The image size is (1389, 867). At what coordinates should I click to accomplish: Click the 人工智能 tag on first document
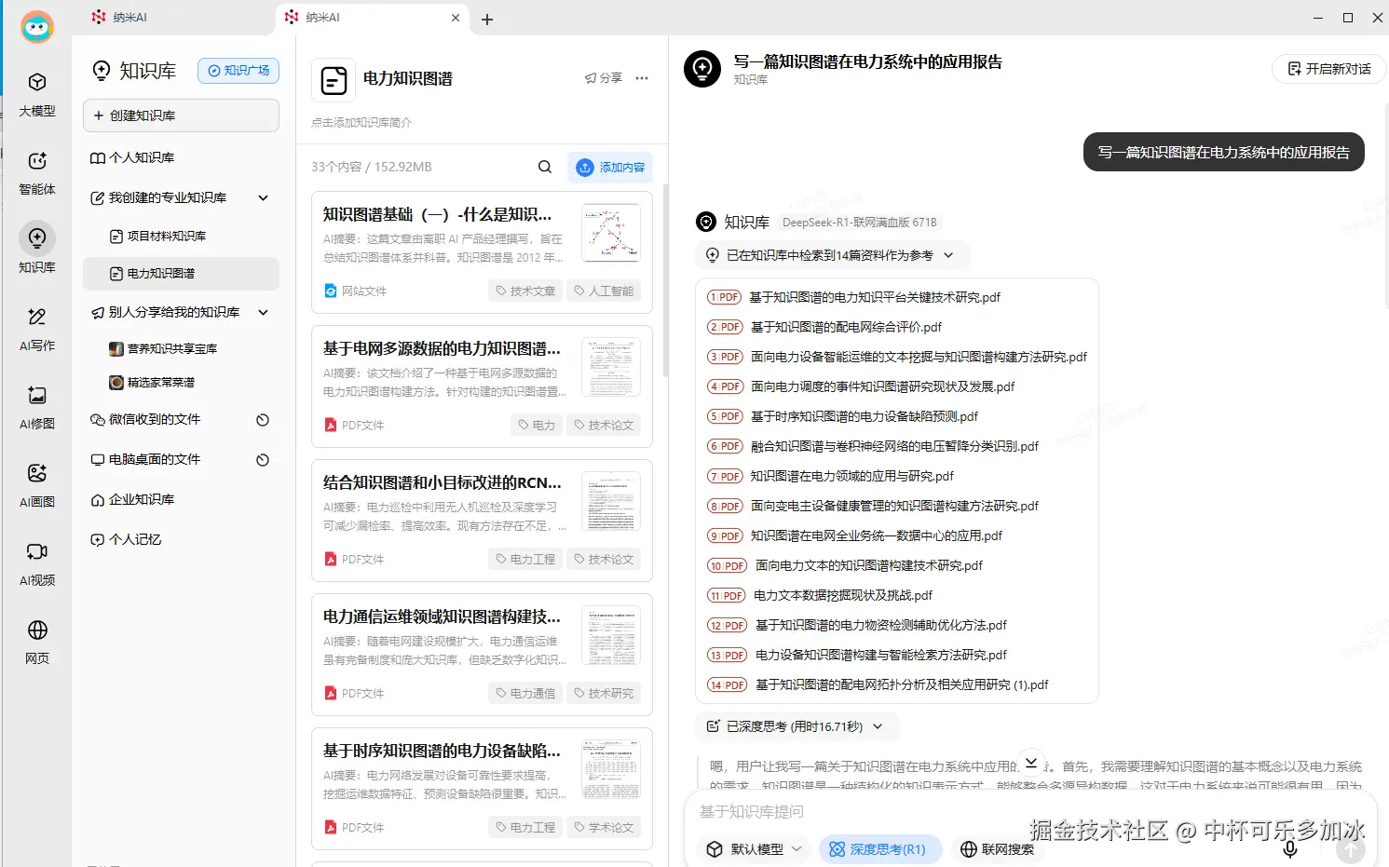pos(604,291)
